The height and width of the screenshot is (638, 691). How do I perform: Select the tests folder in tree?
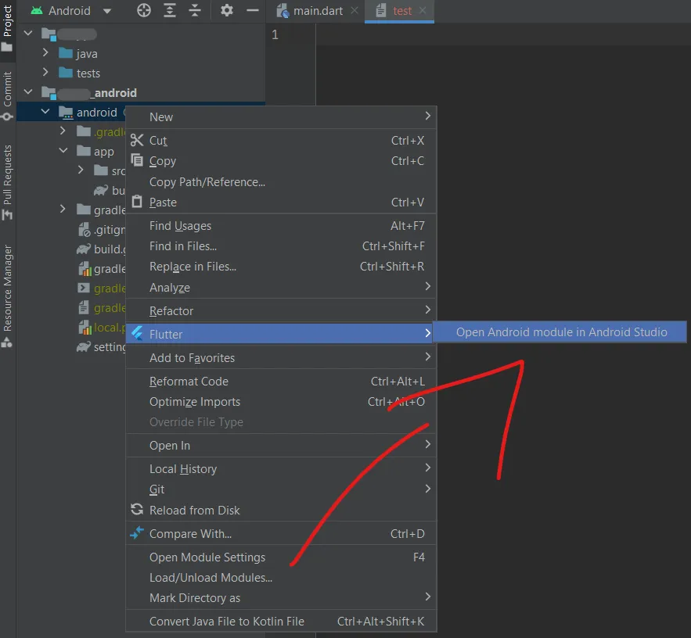click(x=88, y=73)
